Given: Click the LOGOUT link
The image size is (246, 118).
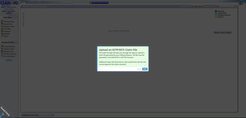Looking at the screenshot, I should point(9,60).
